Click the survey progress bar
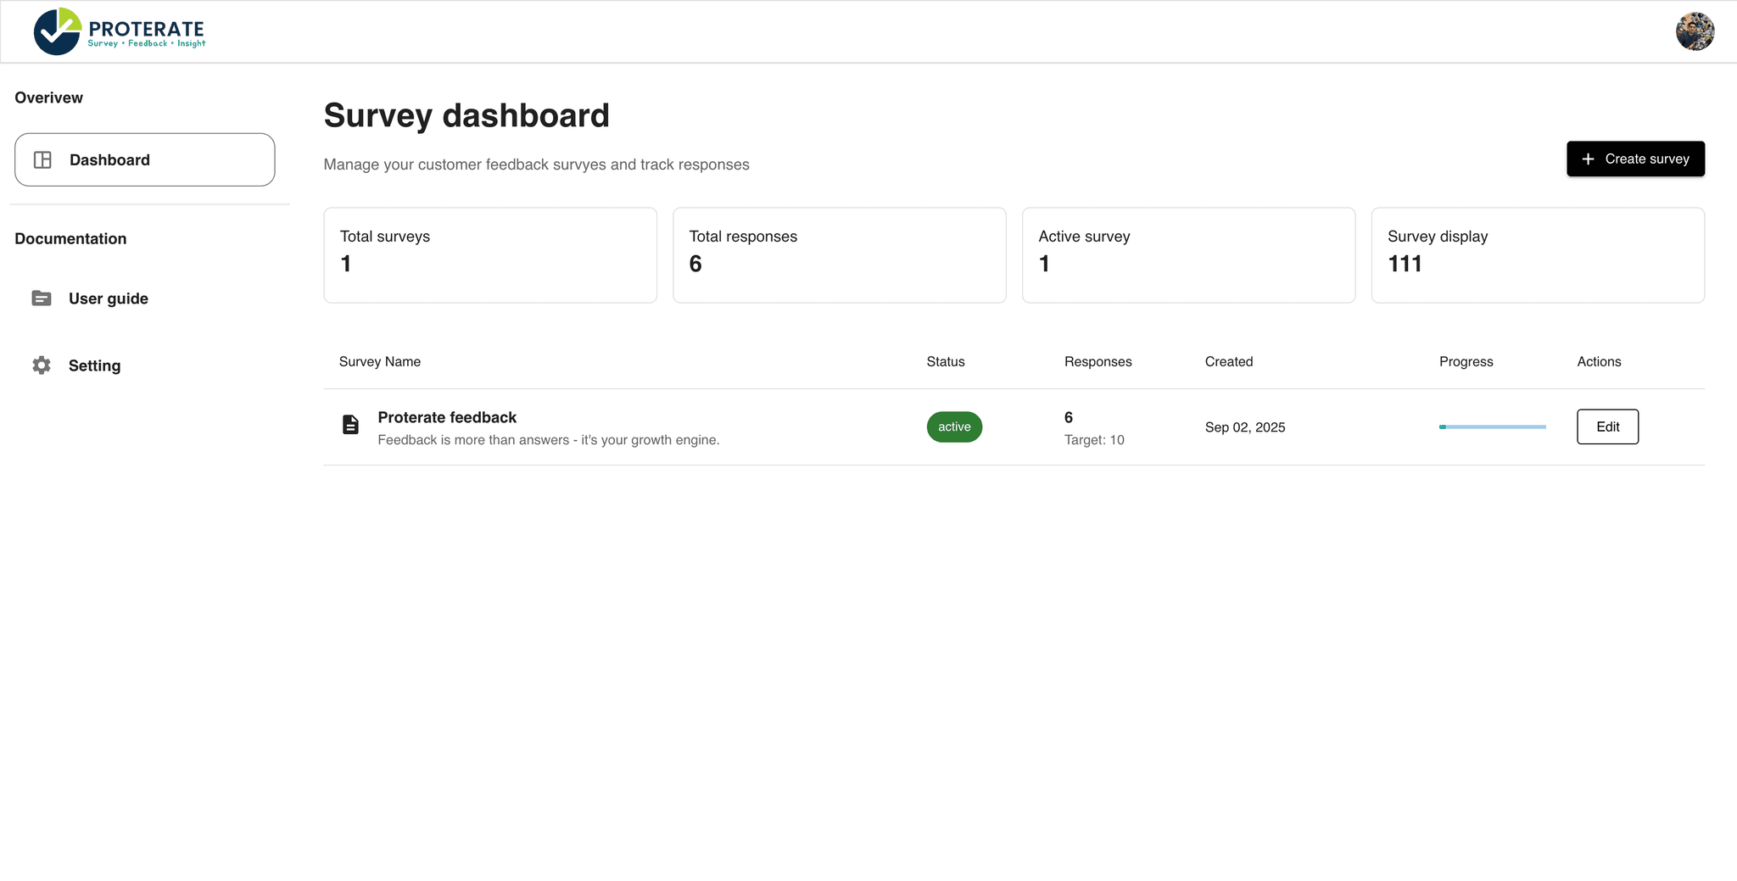 coord(1492,427)
